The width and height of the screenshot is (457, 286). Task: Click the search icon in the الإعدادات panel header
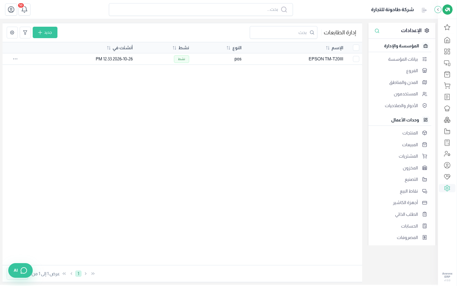(x=377, y=31)
